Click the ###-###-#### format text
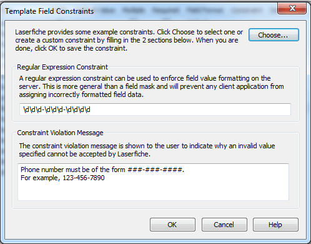The width and height of the screenshot is (311, 244). [x=155, y=170]
